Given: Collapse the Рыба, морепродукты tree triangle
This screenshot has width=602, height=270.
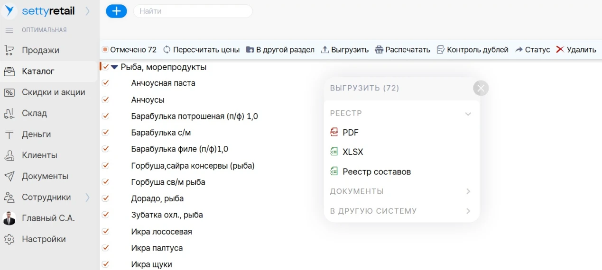Looking at the screenshot, I should [114, 67].
